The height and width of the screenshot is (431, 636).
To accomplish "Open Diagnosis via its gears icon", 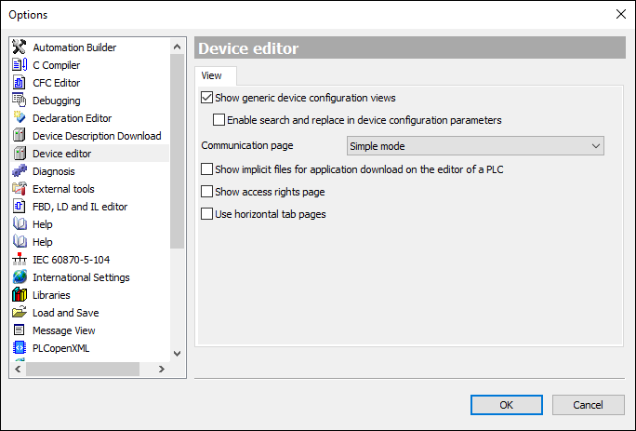I will pos(19,171).
